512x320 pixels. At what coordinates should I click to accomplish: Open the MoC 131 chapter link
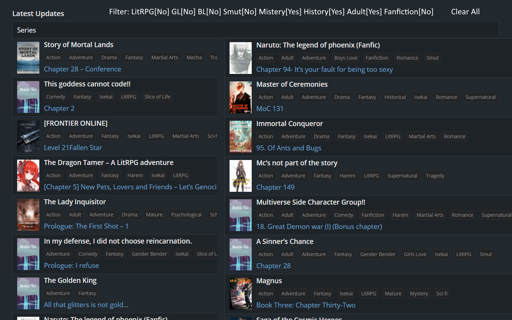270,109
